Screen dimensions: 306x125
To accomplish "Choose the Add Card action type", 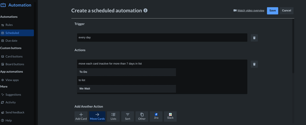I will click(81, 117).
